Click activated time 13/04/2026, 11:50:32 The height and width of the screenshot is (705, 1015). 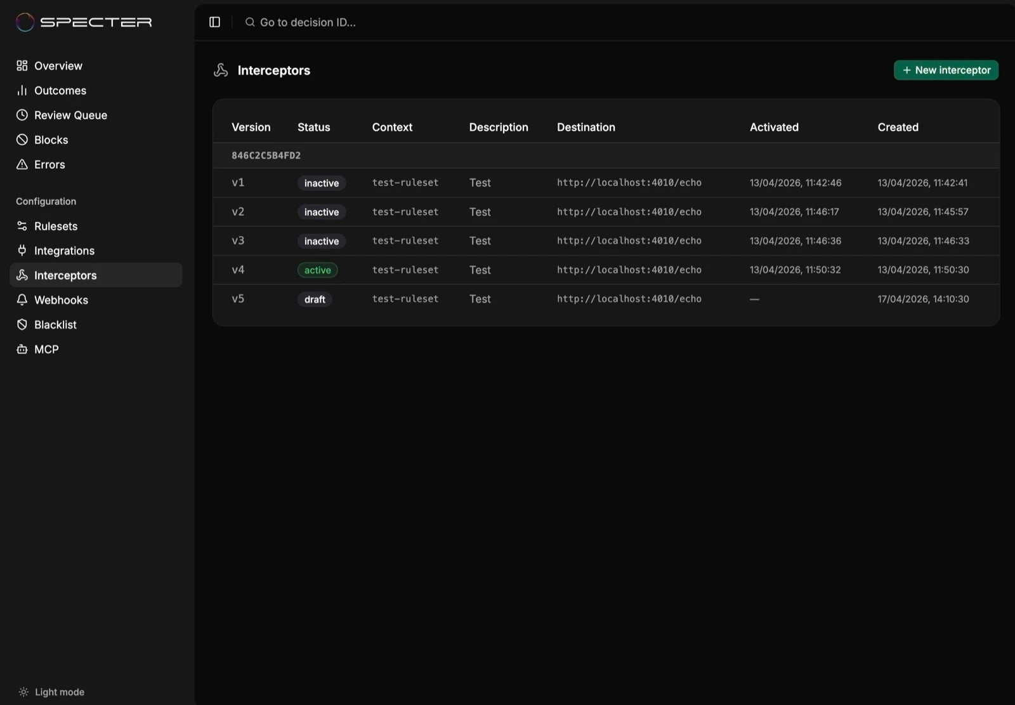click(x=795, y=270)
